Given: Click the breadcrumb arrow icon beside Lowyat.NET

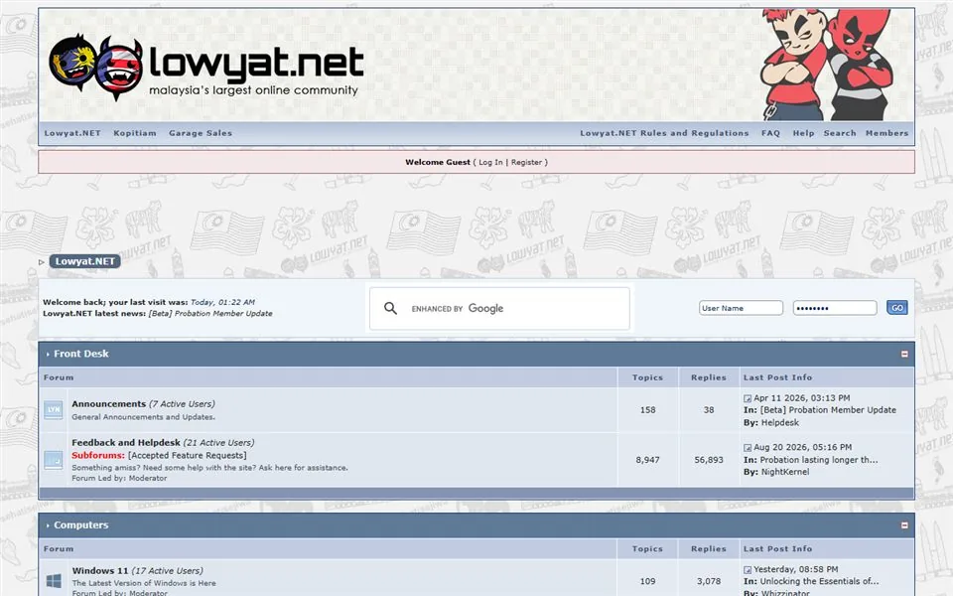Looking at the screenshot, I should point(42,262).
